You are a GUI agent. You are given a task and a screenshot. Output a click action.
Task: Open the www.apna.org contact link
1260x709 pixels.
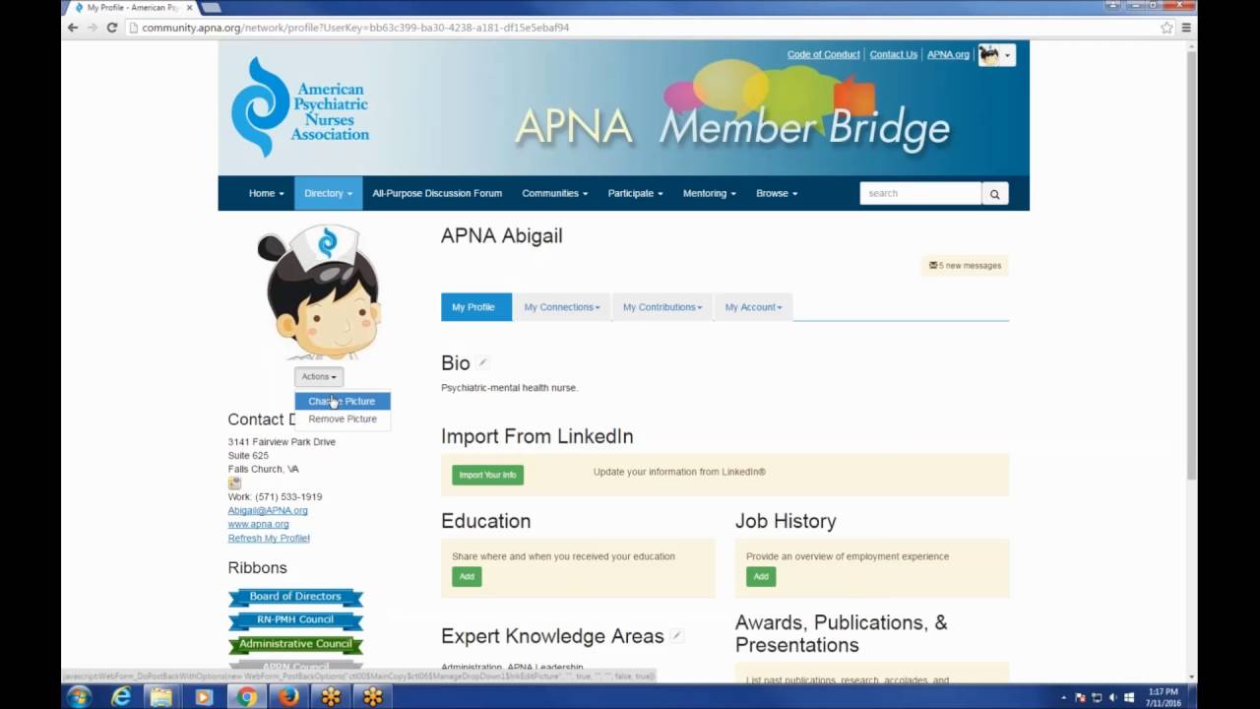(258, 525)
